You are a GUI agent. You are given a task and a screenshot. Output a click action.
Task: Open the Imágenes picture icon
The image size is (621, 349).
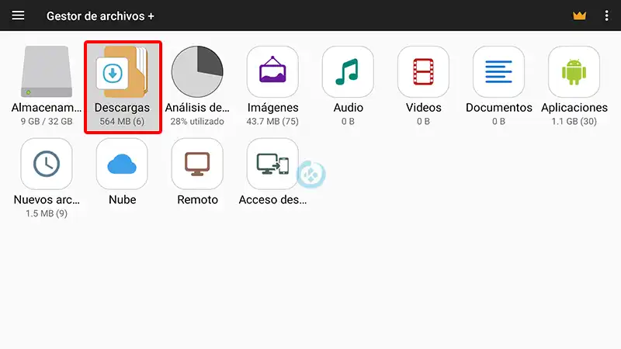pos(272,71)
